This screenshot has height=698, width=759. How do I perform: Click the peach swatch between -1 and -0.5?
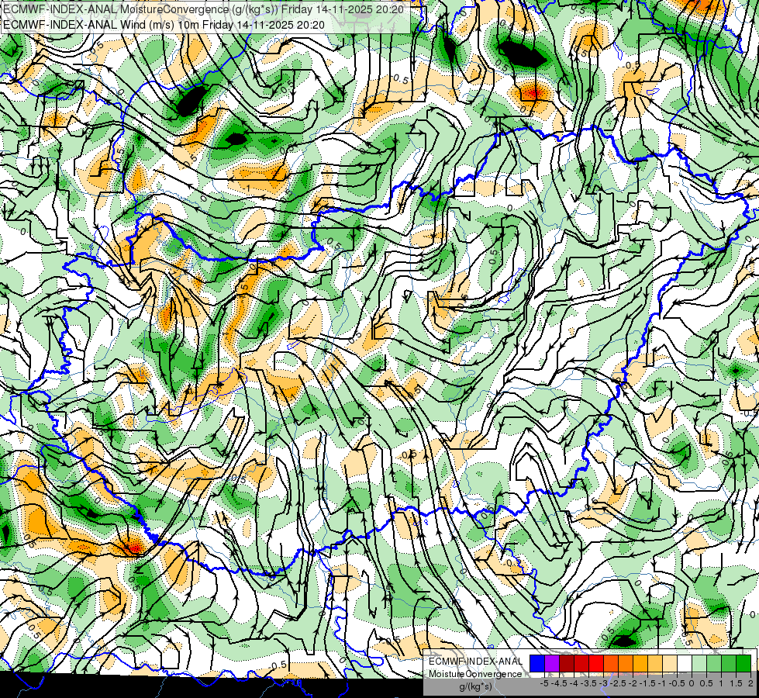pyautogui.click(x=670, y=664)
